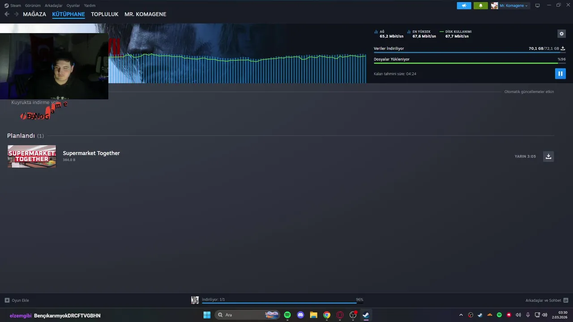The image size is (573, 322).
Task: Open Spotify from the taskbar
Action: (287, 315)
